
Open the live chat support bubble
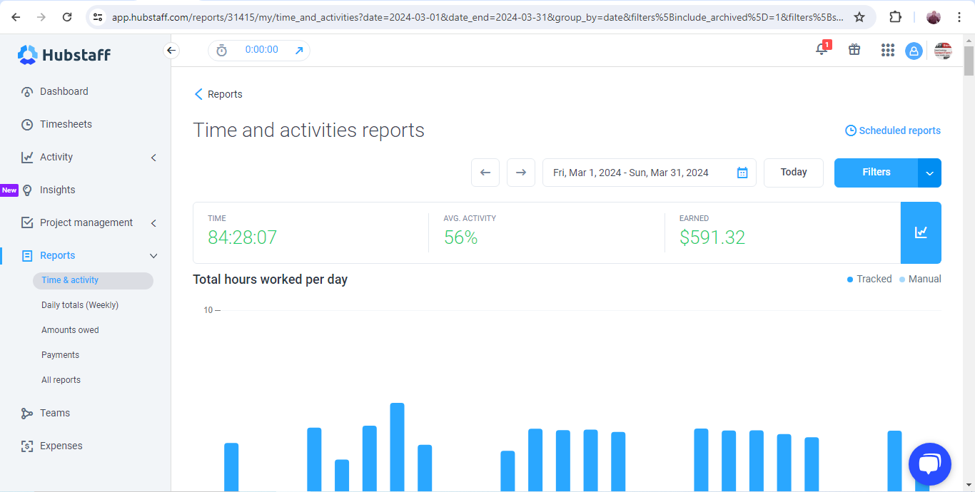(x=929, y=464)
